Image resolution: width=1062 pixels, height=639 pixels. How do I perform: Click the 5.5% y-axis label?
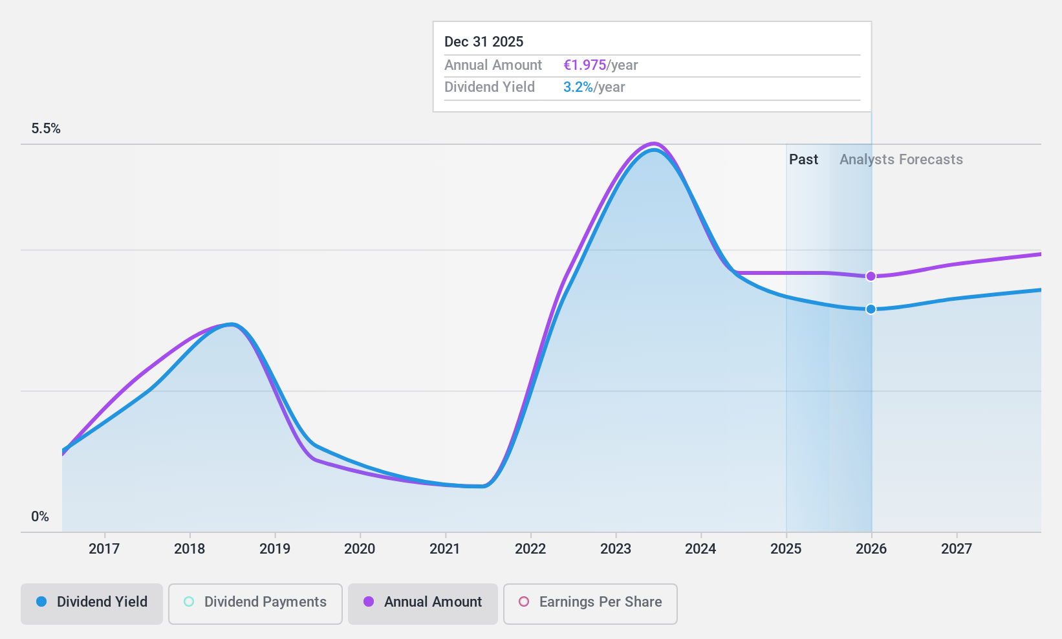pos(46,129)
